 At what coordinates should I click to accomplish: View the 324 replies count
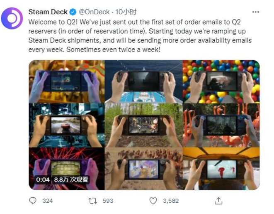[x=48, y=201]
